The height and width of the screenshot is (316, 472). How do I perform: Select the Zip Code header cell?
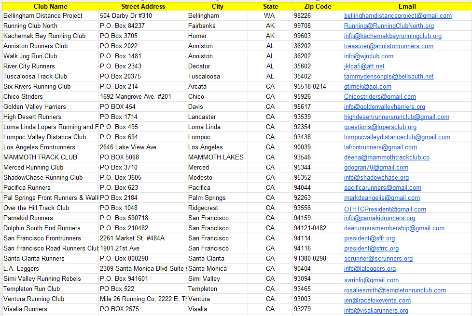tap(318, 6)
